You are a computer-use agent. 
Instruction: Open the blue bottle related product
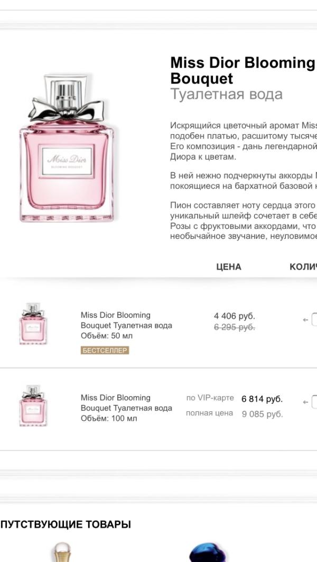208,552
